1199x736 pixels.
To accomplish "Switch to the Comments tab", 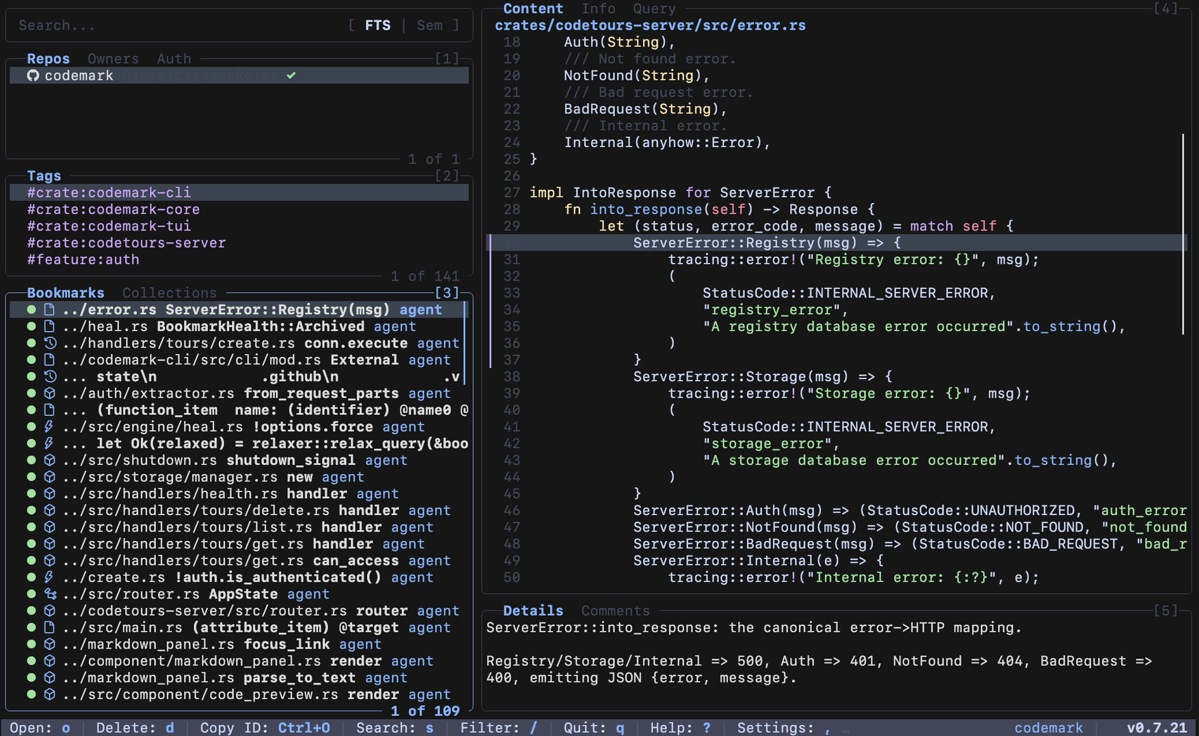I will click(615, 611).
